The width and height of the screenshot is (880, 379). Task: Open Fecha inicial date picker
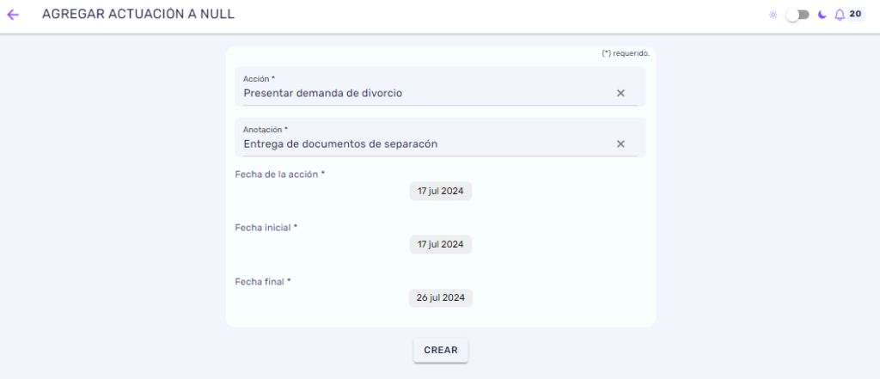441,244
